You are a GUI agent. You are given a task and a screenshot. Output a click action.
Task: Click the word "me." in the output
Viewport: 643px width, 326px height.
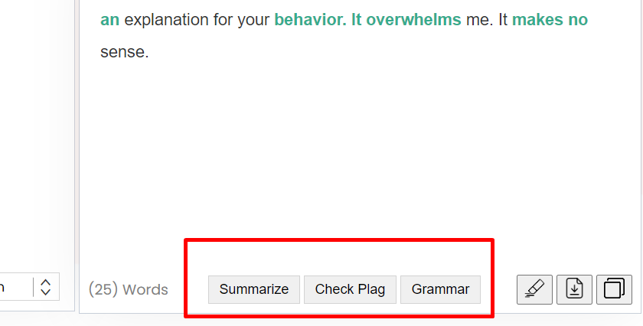pyautogui.click(x=480, y=21)
